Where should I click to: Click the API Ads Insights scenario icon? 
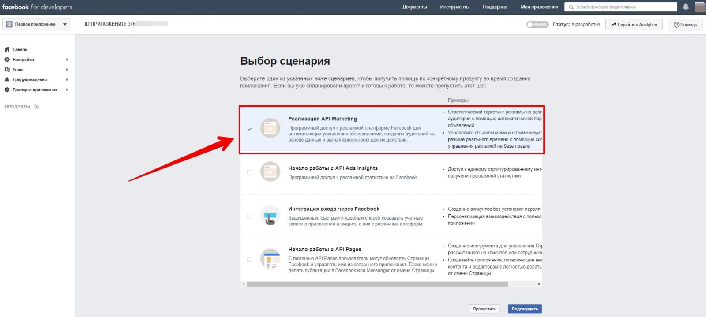point(270,172)
